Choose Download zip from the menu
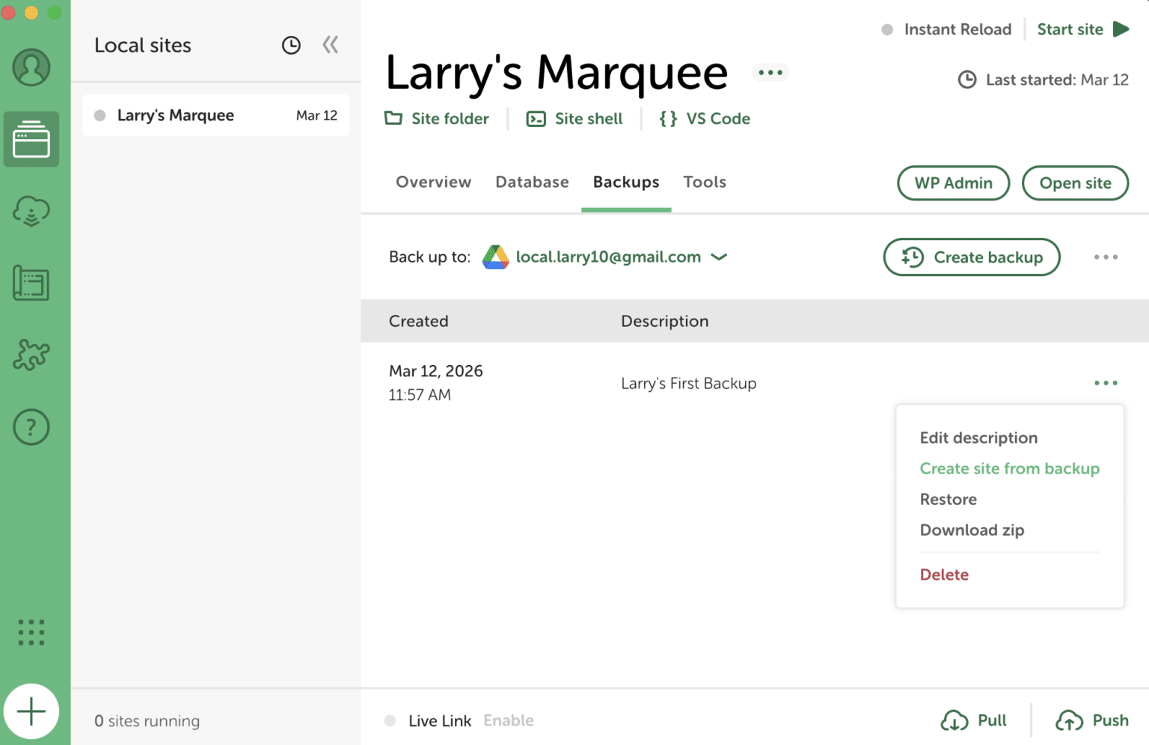 (972, 530)
